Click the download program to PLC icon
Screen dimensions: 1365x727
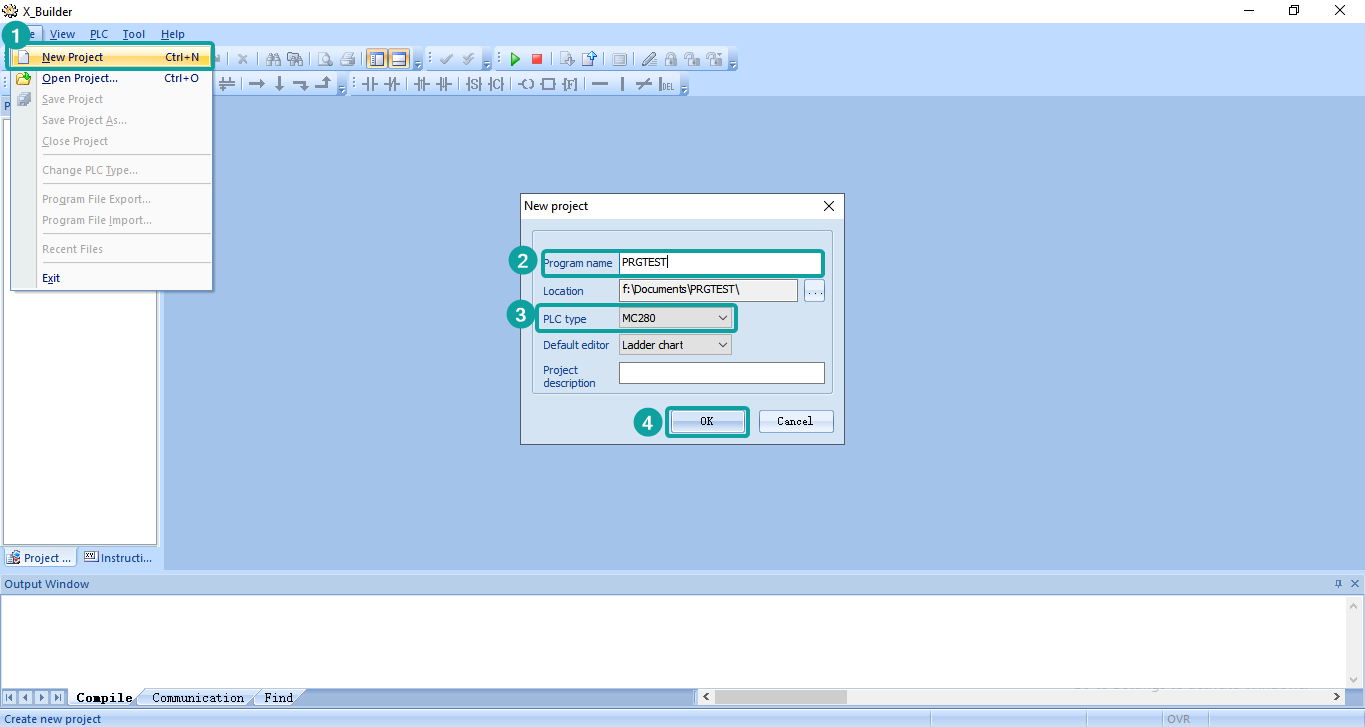point(567,59)
